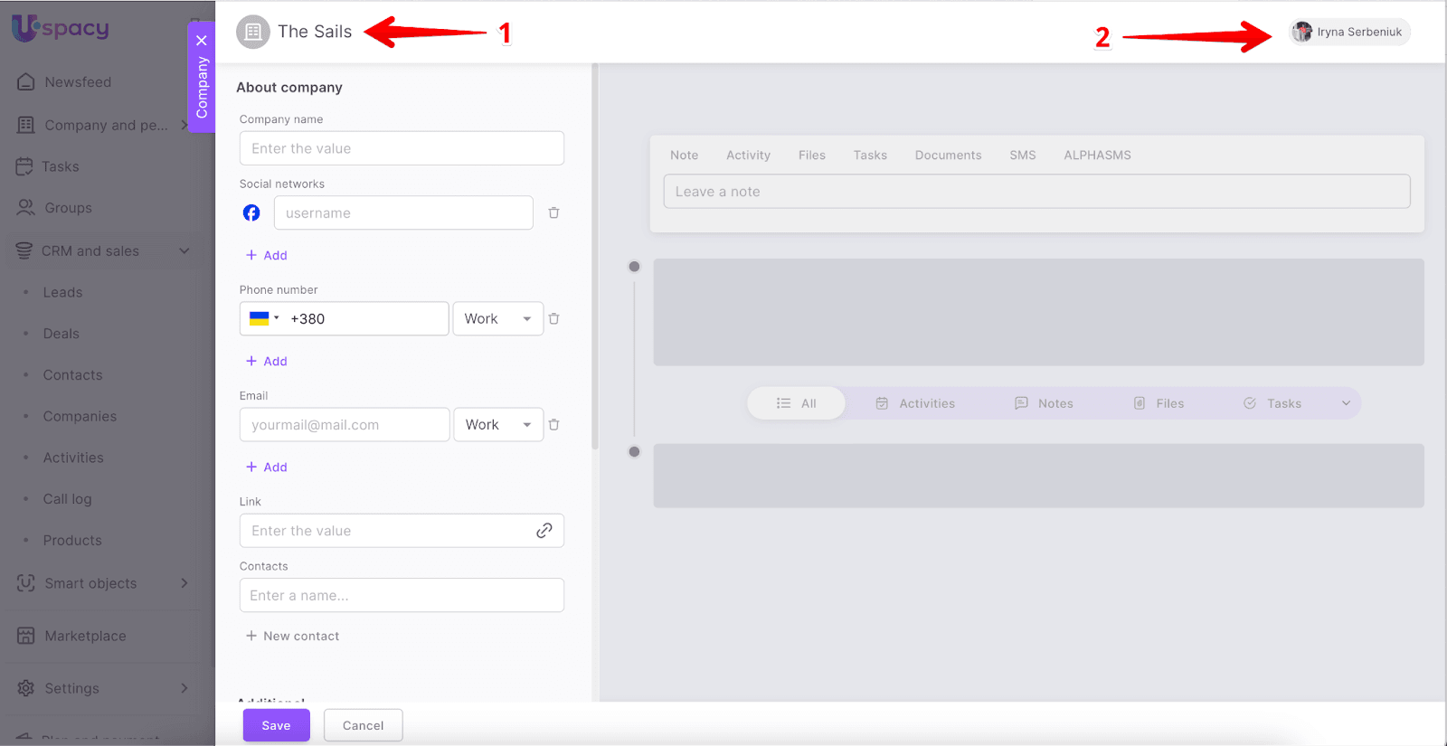Click the Company name input field

click(402, 148)
